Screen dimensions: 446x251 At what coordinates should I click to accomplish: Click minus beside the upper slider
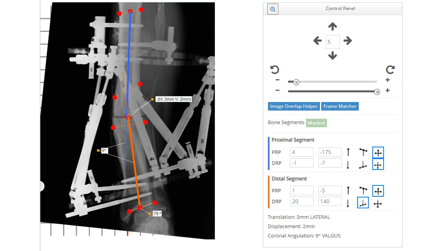(277, 80)
